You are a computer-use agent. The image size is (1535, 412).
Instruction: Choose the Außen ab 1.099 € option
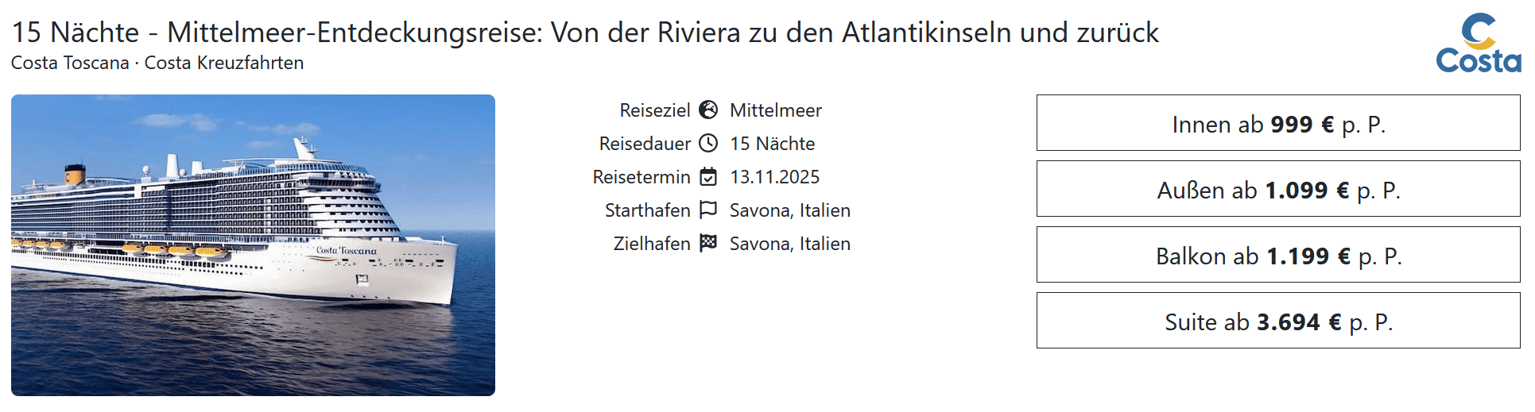[x=1278, y=189]
